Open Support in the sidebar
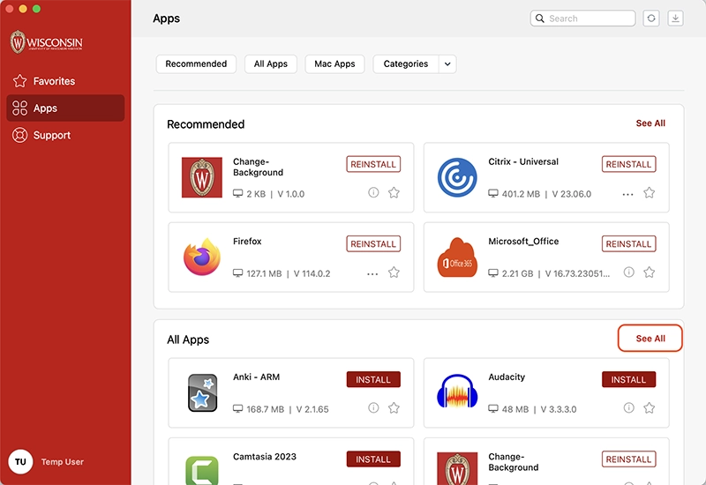The image size is (706, 485). (x=65, y=135)
